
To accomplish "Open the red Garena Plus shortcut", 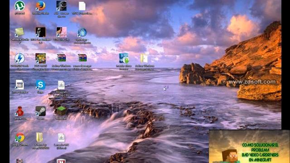I will [19, 111].
